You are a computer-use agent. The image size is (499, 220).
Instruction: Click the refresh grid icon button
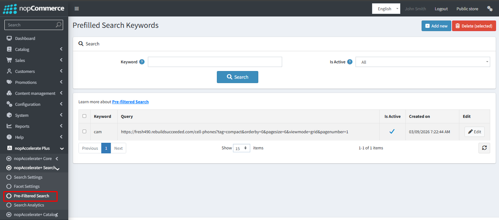click(x=484, y=148)
